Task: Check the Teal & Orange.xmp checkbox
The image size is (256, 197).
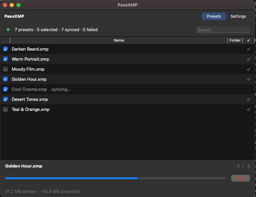Action: pos(5,109)
